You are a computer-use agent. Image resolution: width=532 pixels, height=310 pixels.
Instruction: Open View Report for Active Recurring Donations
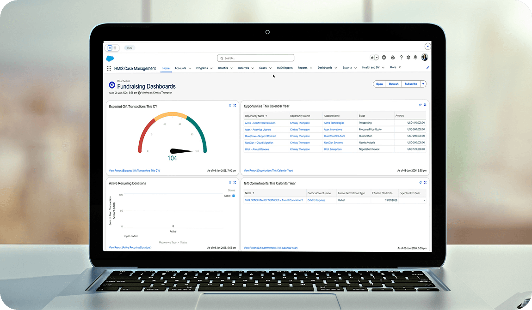130,247
